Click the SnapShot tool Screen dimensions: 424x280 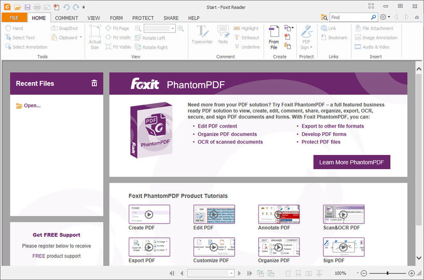coord(64,28)
